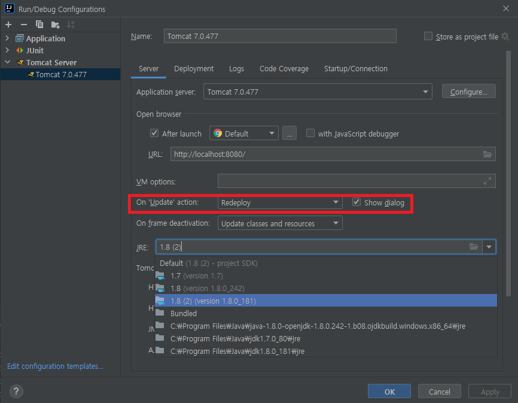
Task: Expand the VM options field
Action: [x=487, y=181]
